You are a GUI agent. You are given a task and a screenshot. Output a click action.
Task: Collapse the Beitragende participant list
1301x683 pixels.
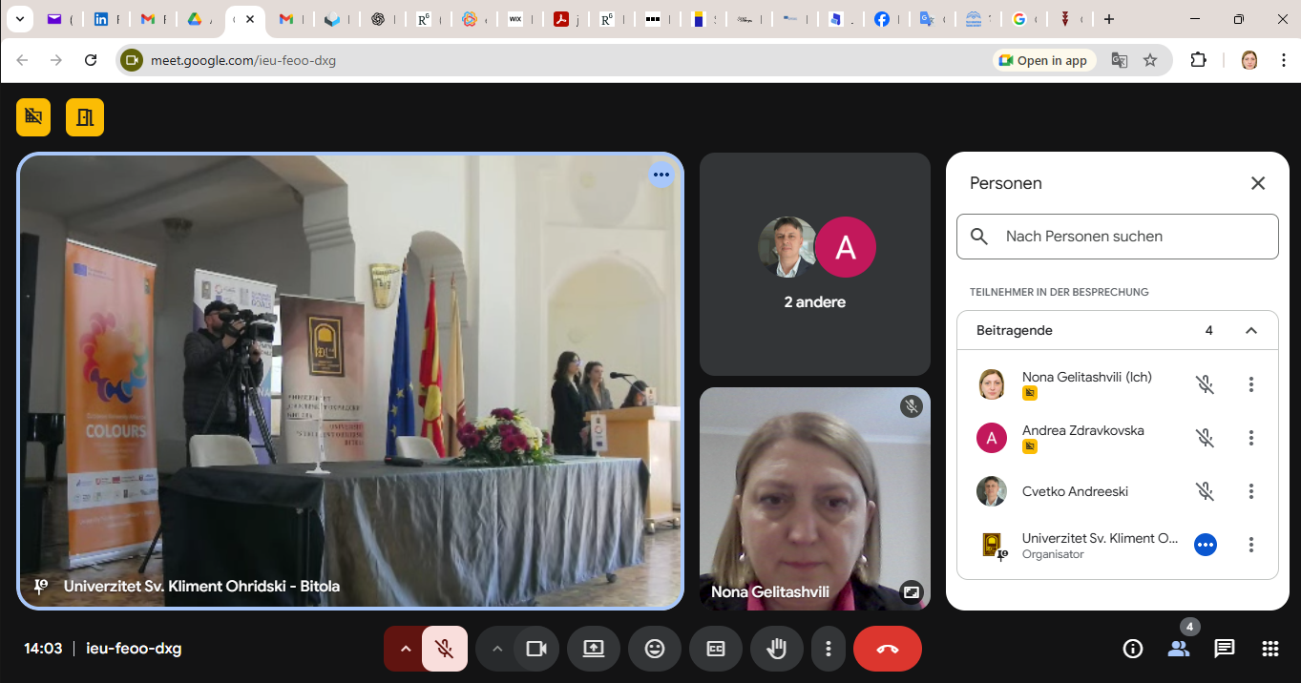coord(1251,330)
